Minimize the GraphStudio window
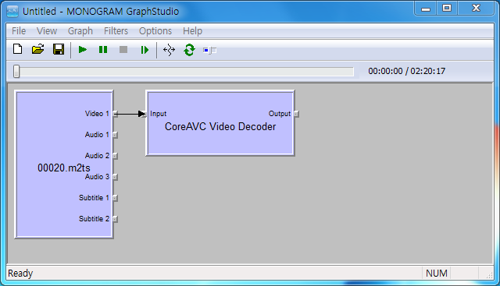The height and width of the screenshot is (286, 500). [426, 9]
